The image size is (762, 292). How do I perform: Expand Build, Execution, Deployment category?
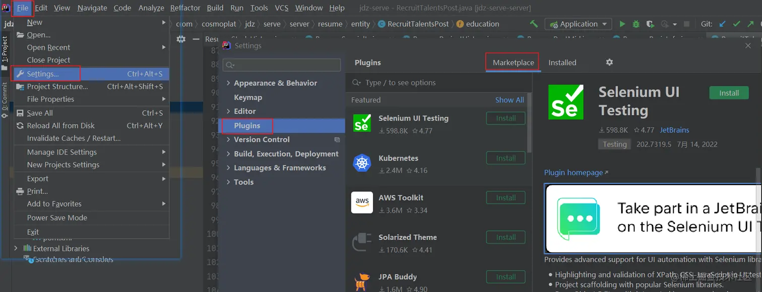click(x=228, y=154)
